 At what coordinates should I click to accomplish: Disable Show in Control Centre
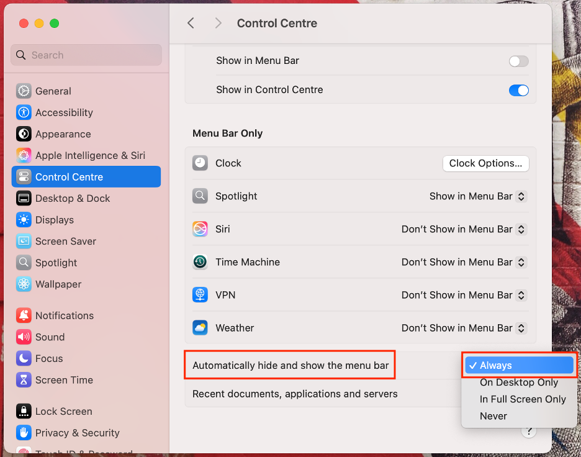[x=518, y=90]
